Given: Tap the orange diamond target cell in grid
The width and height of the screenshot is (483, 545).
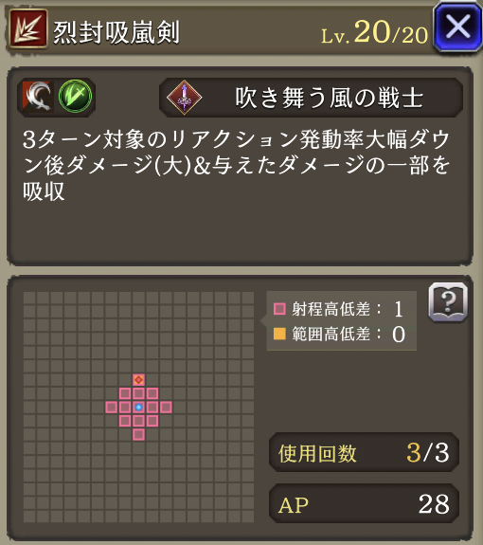Looking at the screenshot, I should (x=138, y=379).
